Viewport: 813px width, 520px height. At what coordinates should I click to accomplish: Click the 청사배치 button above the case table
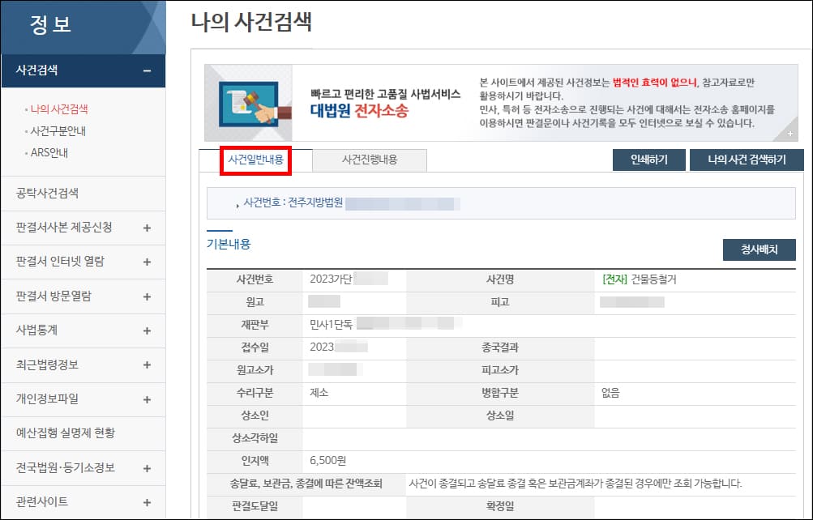tap(759, 250)
